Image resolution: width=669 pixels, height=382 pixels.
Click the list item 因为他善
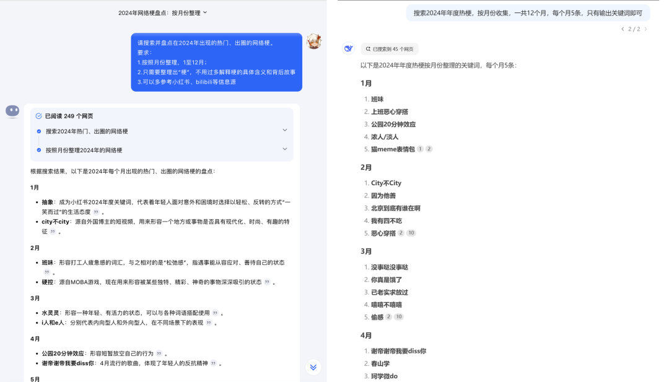383,196
